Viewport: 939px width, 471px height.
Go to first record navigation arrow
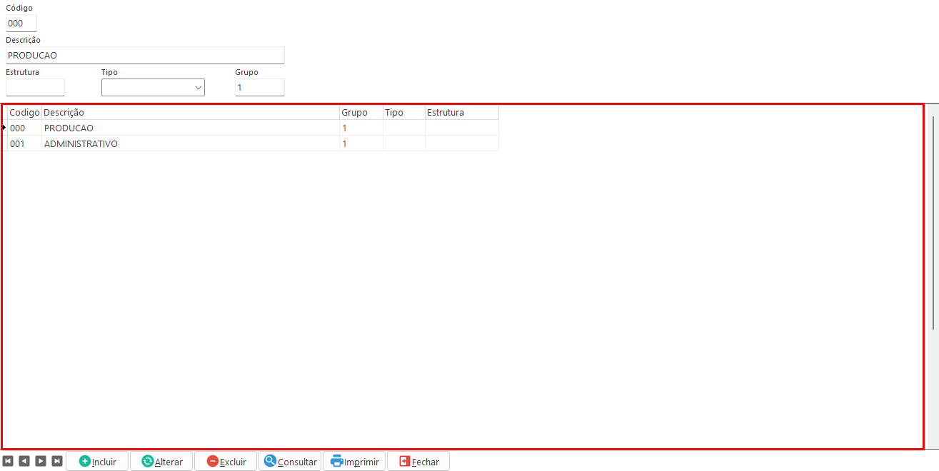(x=8, y=461)
